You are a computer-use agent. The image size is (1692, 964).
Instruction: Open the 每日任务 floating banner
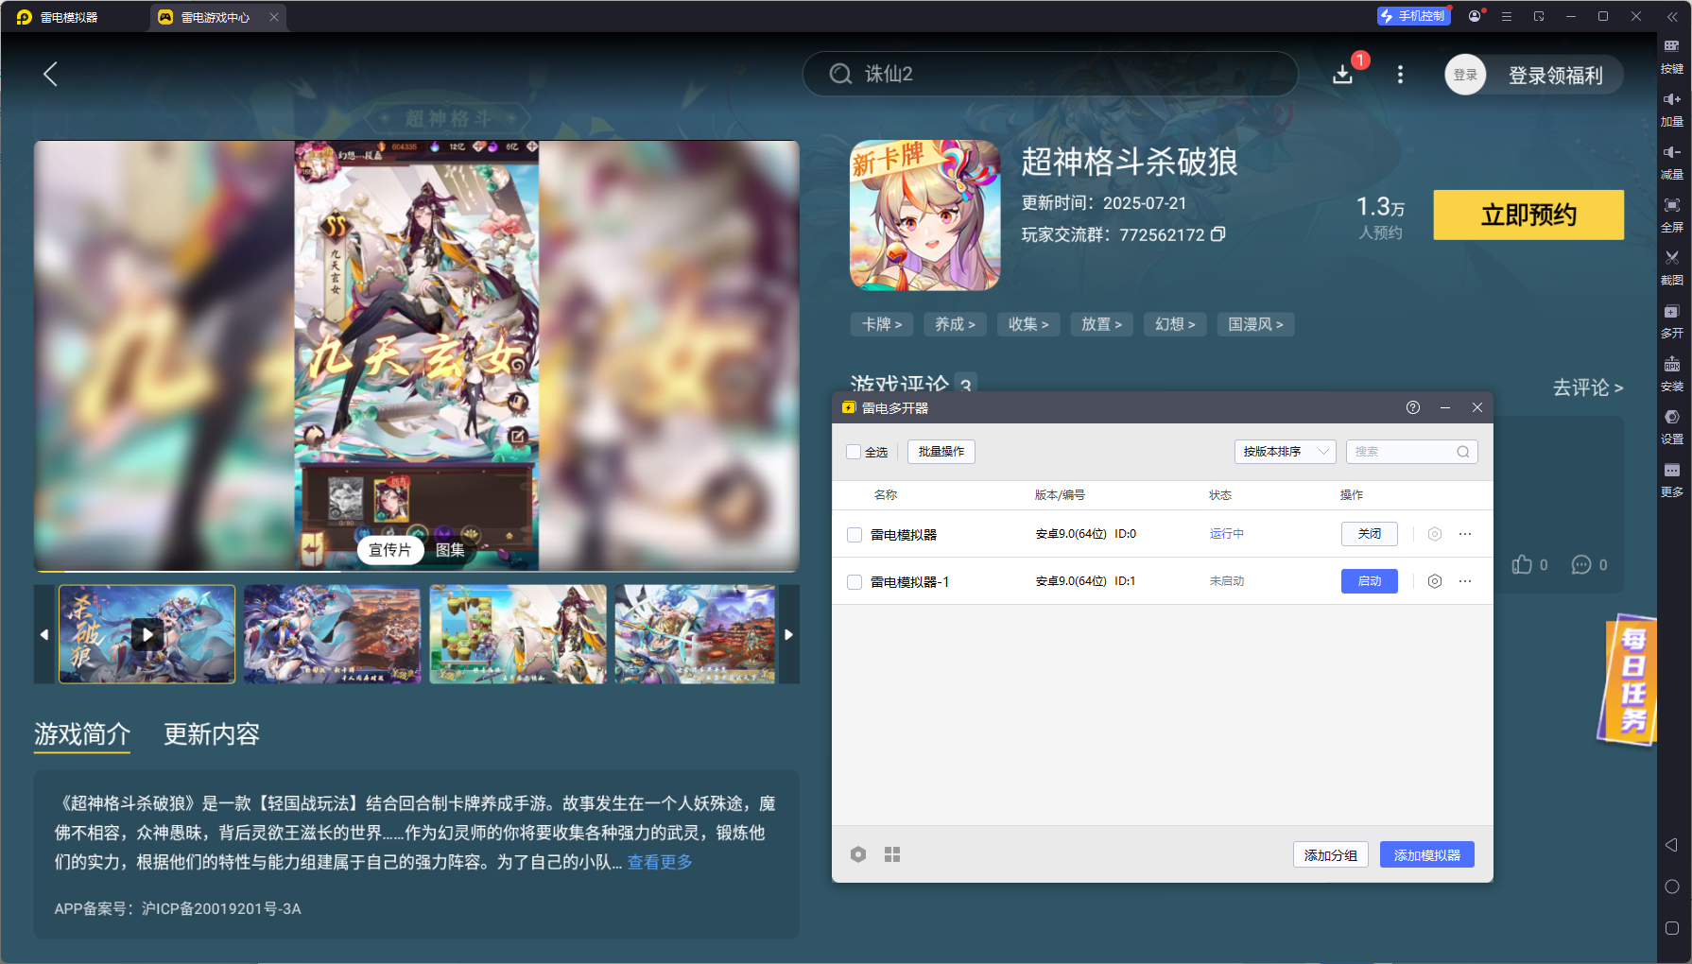click(x=1628, y=679)
